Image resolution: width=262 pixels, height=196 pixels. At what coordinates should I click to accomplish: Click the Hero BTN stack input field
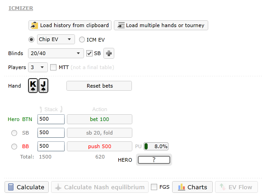(x=51, y=119)
